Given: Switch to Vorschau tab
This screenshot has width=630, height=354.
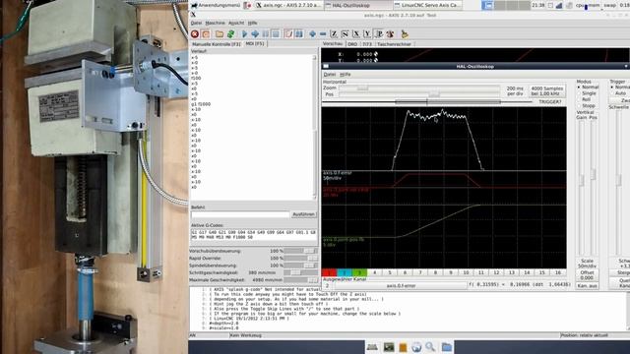Looking at the screenshot, I should click(333, 43).
